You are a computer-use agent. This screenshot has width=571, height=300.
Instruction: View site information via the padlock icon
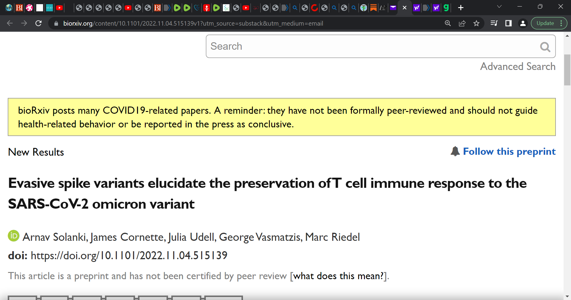pos(56,24)
